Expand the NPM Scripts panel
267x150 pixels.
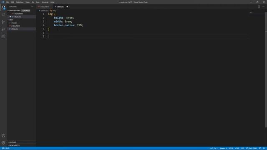tap(14, 145)
